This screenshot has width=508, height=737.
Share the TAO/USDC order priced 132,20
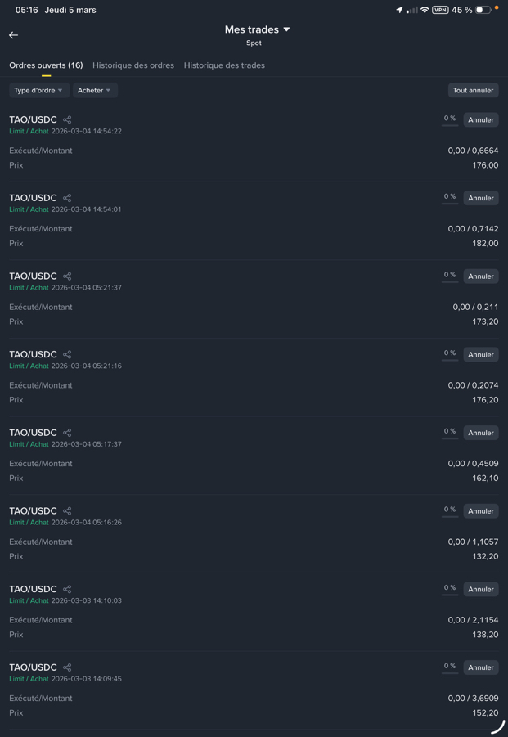pyautogui.click(x=67, y=511)
